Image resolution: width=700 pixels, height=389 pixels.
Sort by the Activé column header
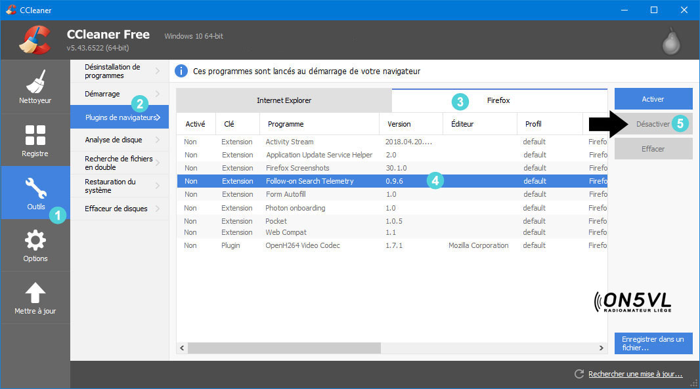[196, 124]
